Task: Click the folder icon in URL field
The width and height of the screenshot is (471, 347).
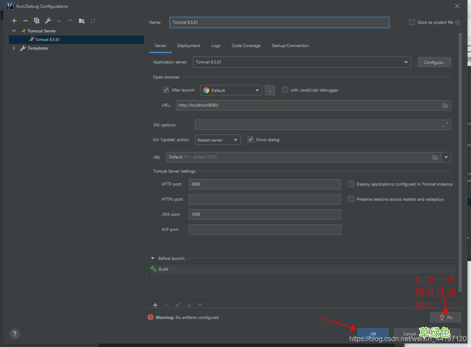Action: coord(445,105)
